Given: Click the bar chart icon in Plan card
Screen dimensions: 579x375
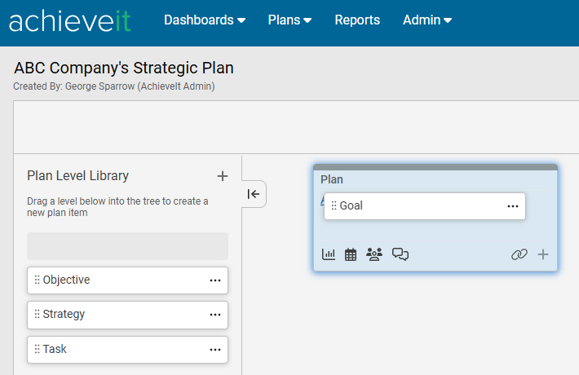Looking at the screenshot, I should [329, 254].
